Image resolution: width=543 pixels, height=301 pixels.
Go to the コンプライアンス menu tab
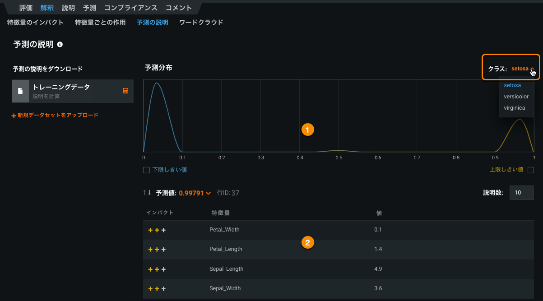pos(130,8)
